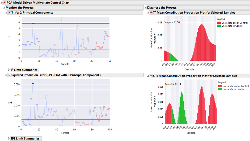250x141 pixels.
Task: Open red triangle menu for T² Mean Contribution plot
Action: click(x=151, y=12)
